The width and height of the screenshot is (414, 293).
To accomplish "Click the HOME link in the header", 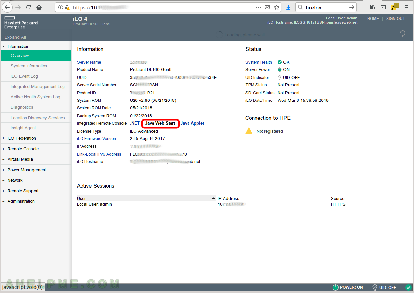I will point(373,19).
